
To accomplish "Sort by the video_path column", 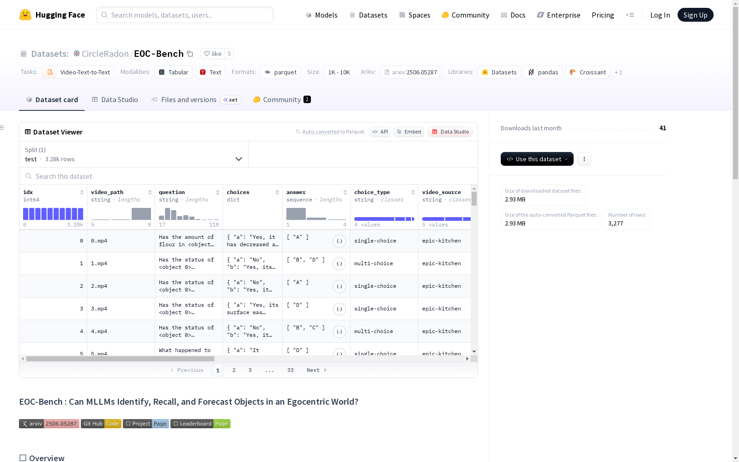I will tap(150, 192).
